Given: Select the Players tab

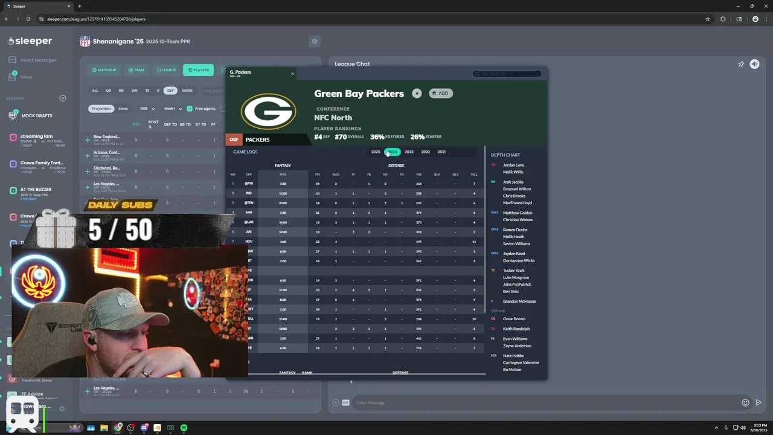Looking at the screenshot, I should tap(198, 70).
